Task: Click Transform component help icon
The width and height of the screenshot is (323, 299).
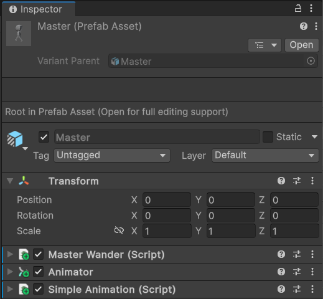Action: (x=281, y=181)
